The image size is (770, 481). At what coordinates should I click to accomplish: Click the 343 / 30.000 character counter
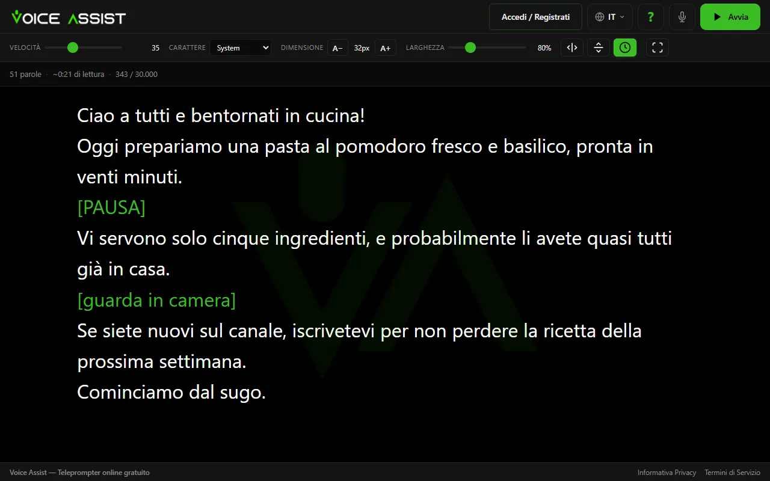pos(137,75)
